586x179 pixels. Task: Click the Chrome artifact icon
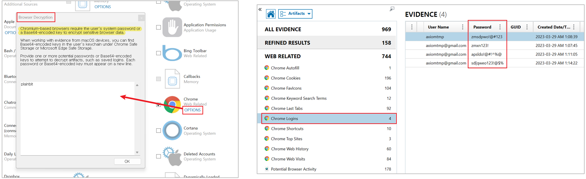pos(172,105)
